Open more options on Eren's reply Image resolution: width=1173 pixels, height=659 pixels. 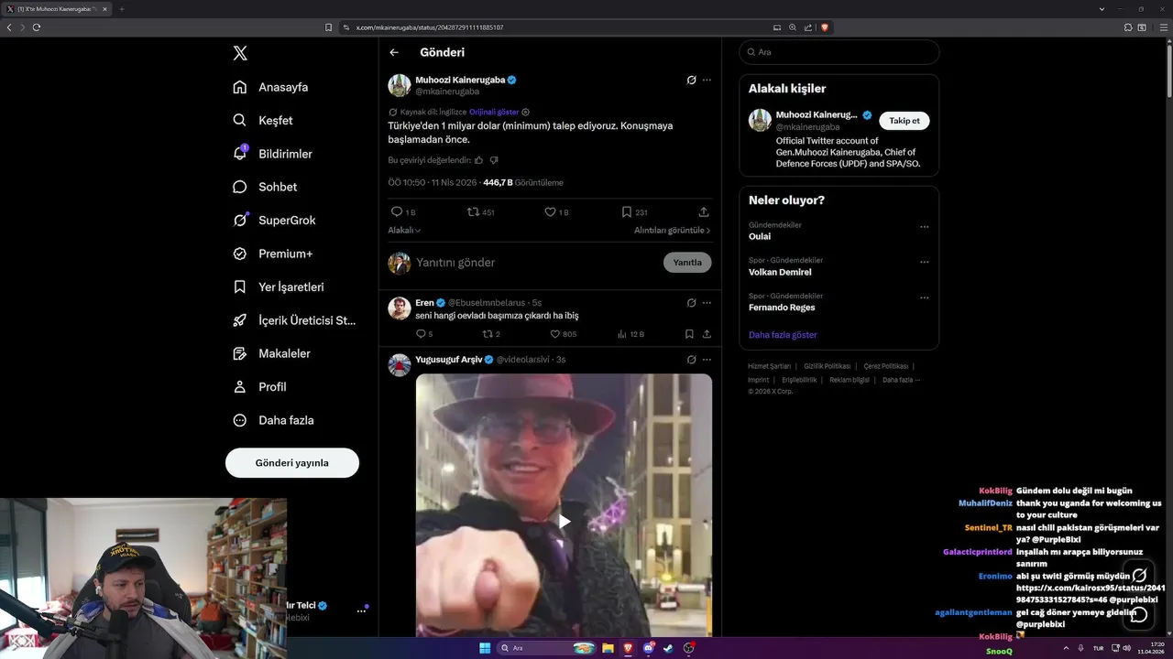[707, 303]
